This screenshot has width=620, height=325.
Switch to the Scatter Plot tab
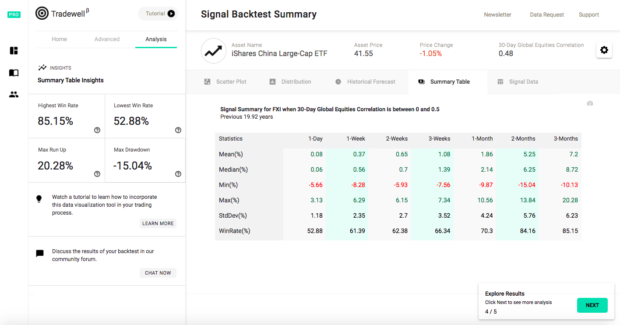click(x=225, y=82)
